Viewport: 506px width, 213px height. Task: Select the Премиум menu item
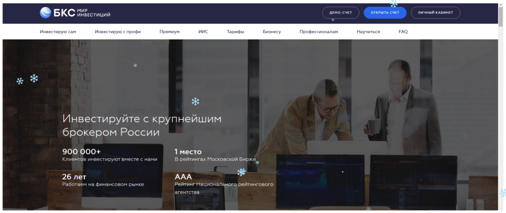(x=169, y=32)
